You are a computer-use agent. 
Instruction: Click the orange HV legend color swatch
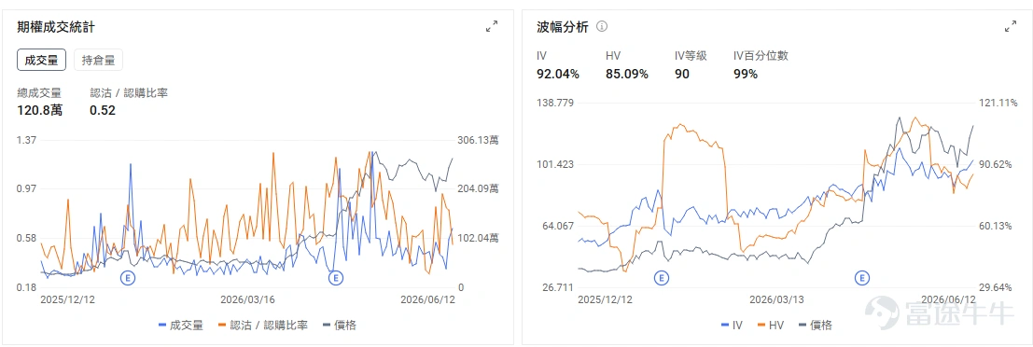point(762,326)
